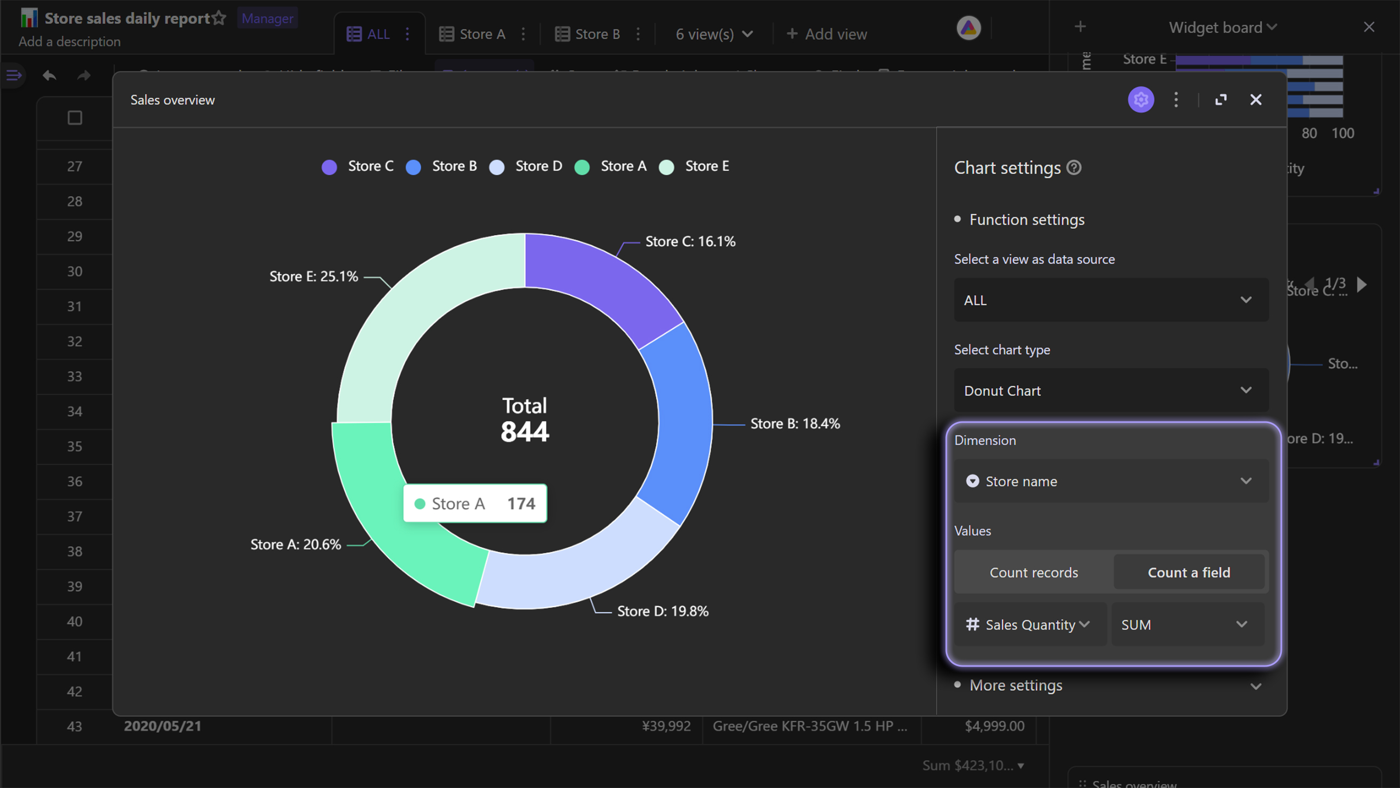The image size is (1400, 788).
Task: Click the user avatar icon
Action: [x=968, y=28]
